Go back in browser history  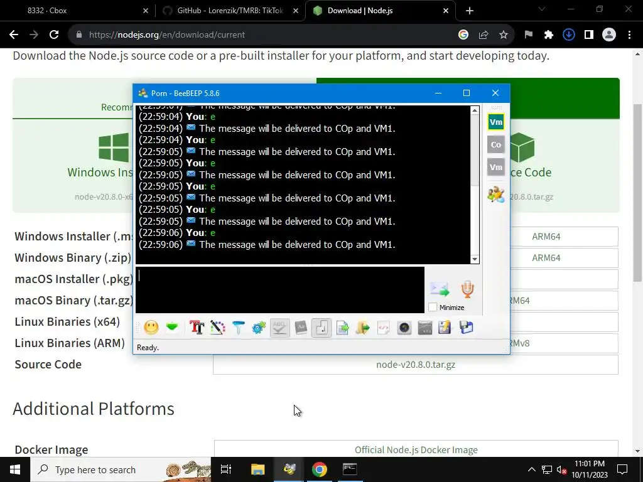point(14,35)
